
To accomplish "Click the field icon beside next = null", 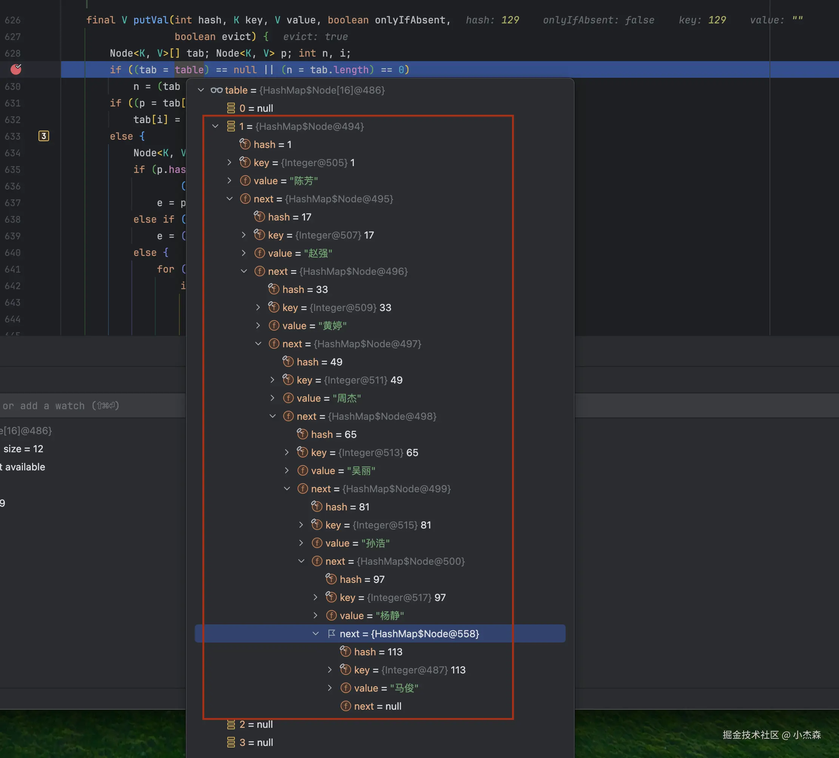I will click(345, 706).
